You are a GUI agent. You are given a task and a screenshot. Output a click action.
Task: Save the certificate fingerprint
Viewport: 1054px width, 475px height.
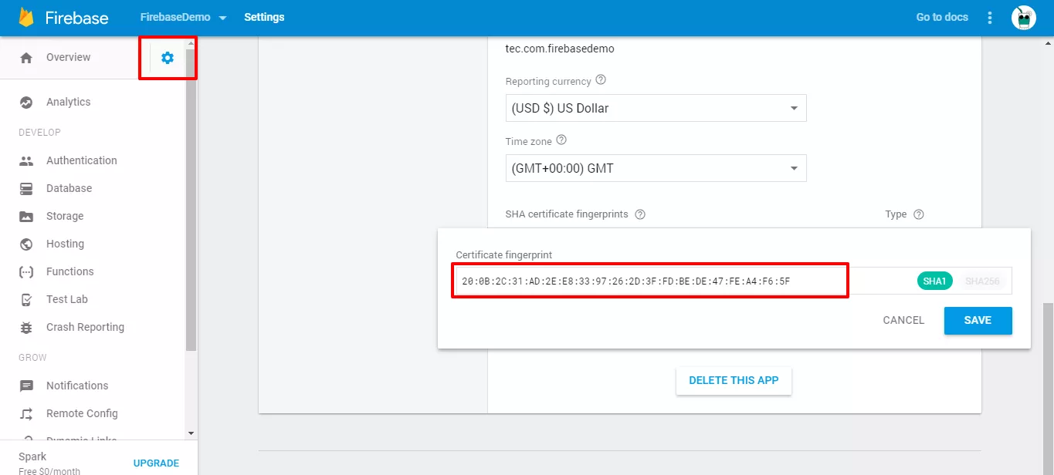click(x=978, y=320)
